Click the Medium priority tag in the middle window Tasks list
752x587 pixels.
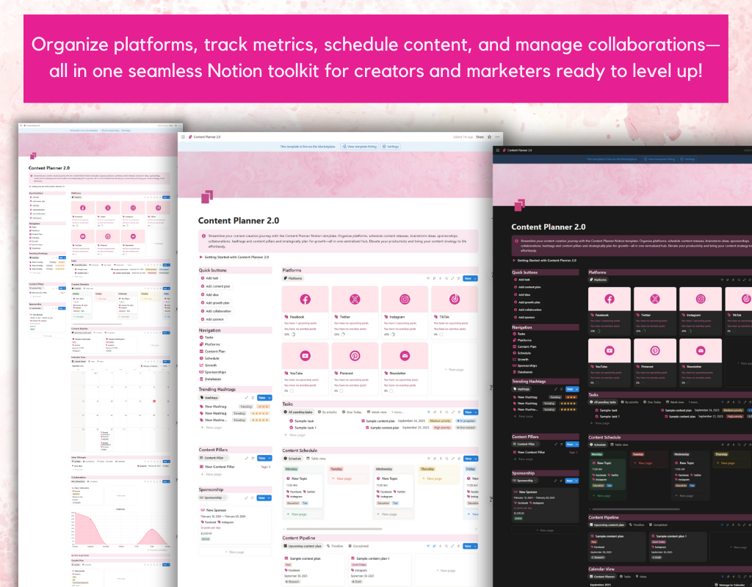(441, 420)
